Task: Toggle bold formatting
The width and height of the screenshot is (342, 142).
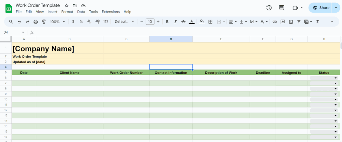Action: (x=167, y=22)
